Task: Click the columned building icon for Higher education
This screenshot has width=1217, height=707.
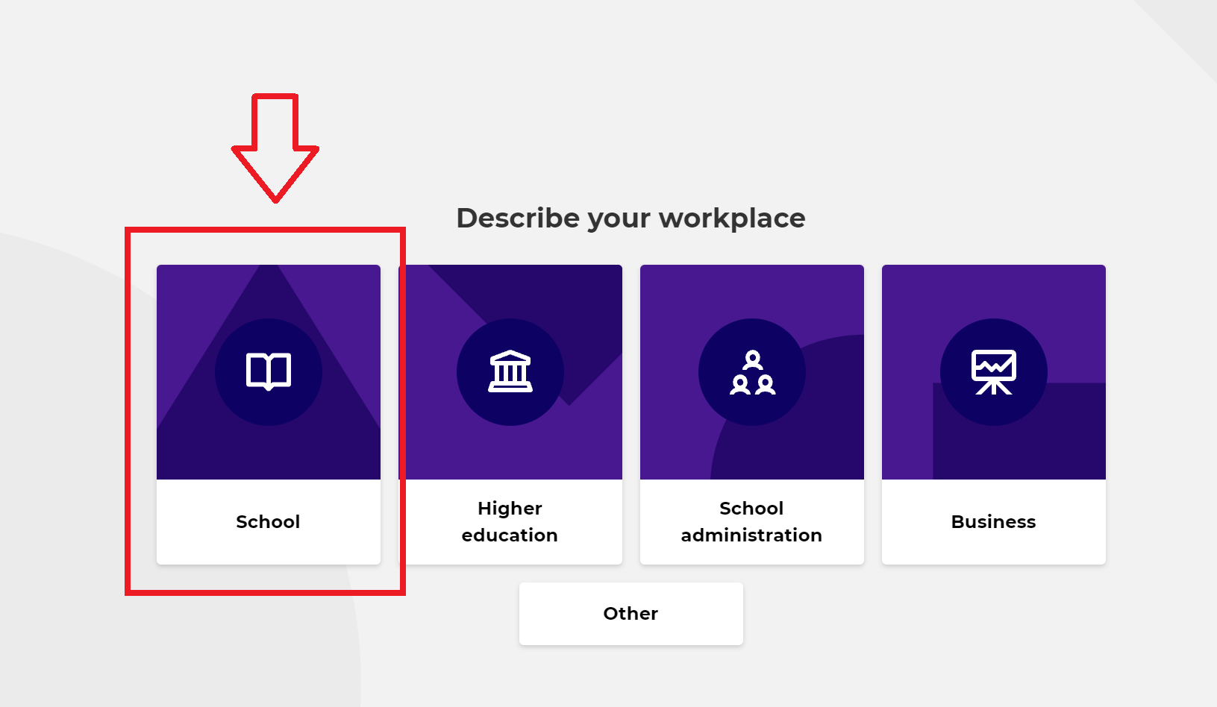Action: pyautogui.click(x=510, y=371)
